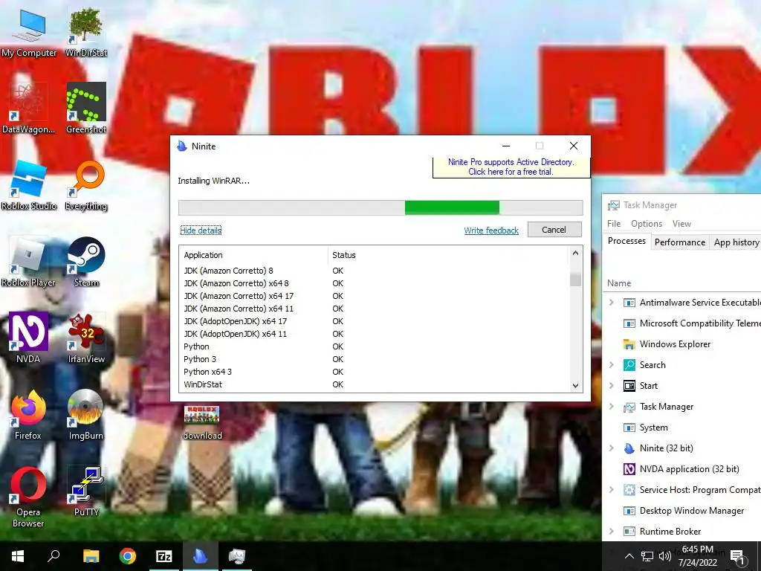Select Desktop Window Manager process
This screenshot has width=761, height=571.
coord(682,511)
